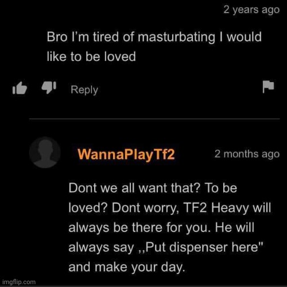Click the "like to be loved" line

(x=91, y=56)
